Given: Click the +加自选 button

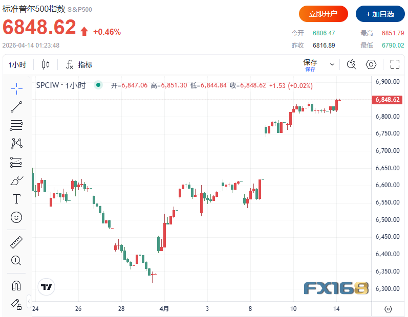Looking at the screenshot, I should [380, 14].
